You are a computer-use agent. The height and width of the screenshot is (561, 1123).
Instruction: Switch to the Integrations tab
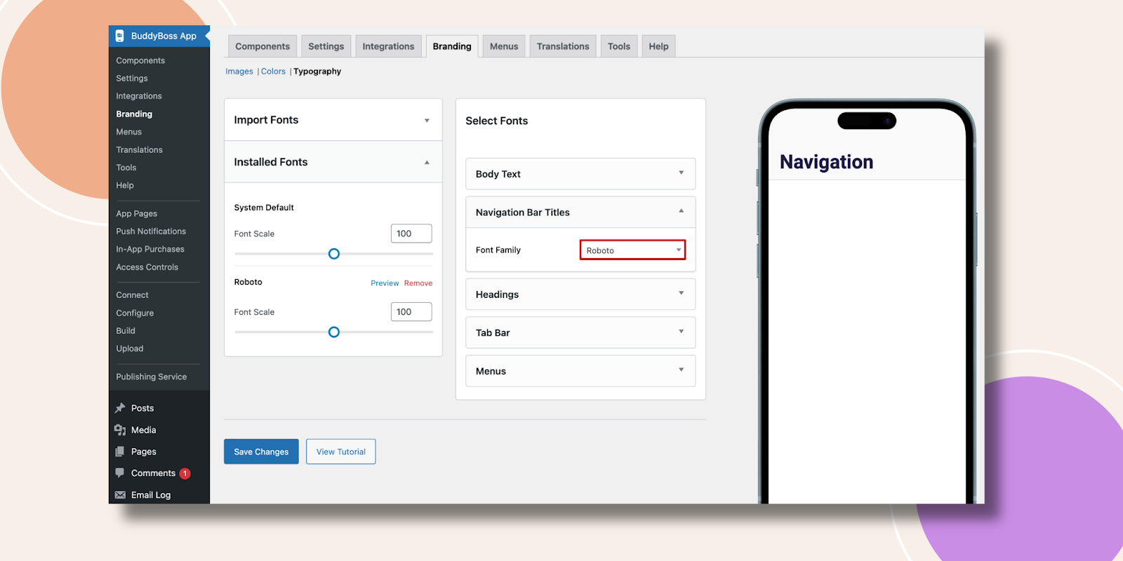(x=388, y=46)
